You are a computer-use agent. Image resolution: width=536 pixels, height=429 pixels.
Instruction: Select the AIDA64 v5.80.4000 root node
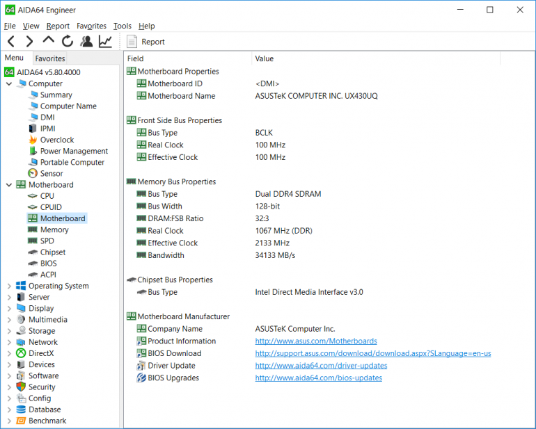pyautogui.click(x=49, y=72)
